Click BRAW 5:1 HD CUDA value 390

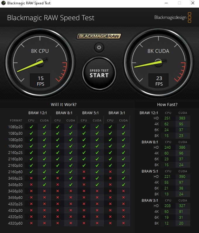click(182, 177)
